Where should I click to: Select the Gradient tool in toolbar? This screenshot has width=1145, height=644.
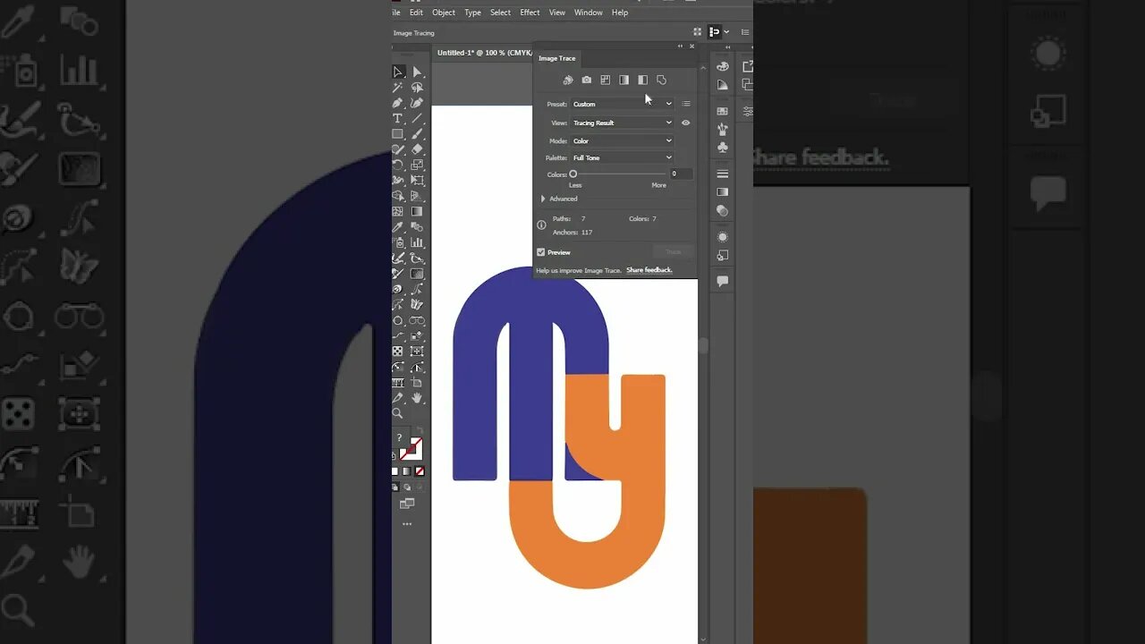pos(417,211)
